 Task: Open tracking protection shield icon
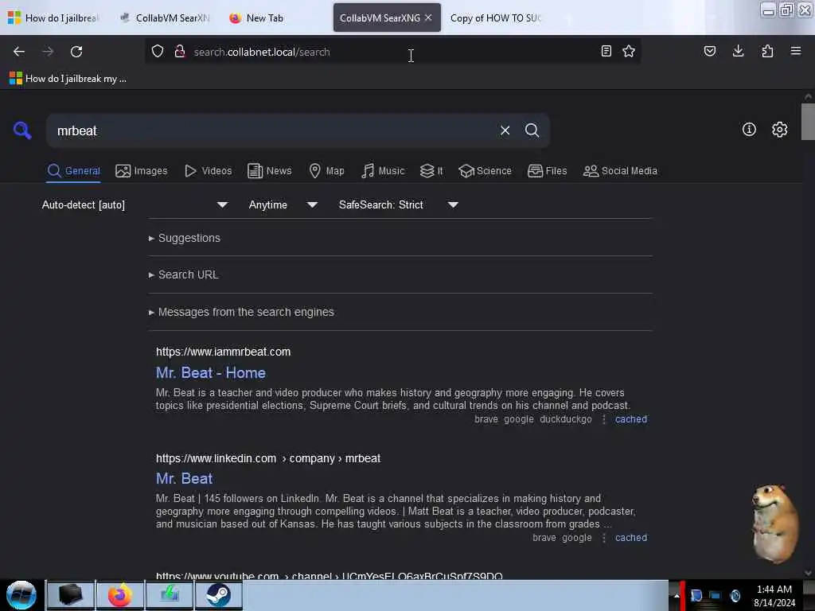point(158,52)
